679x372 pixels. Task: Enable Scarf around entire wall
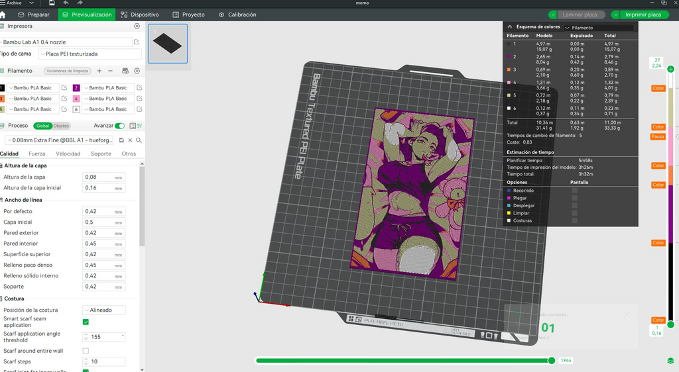(86, 351)
